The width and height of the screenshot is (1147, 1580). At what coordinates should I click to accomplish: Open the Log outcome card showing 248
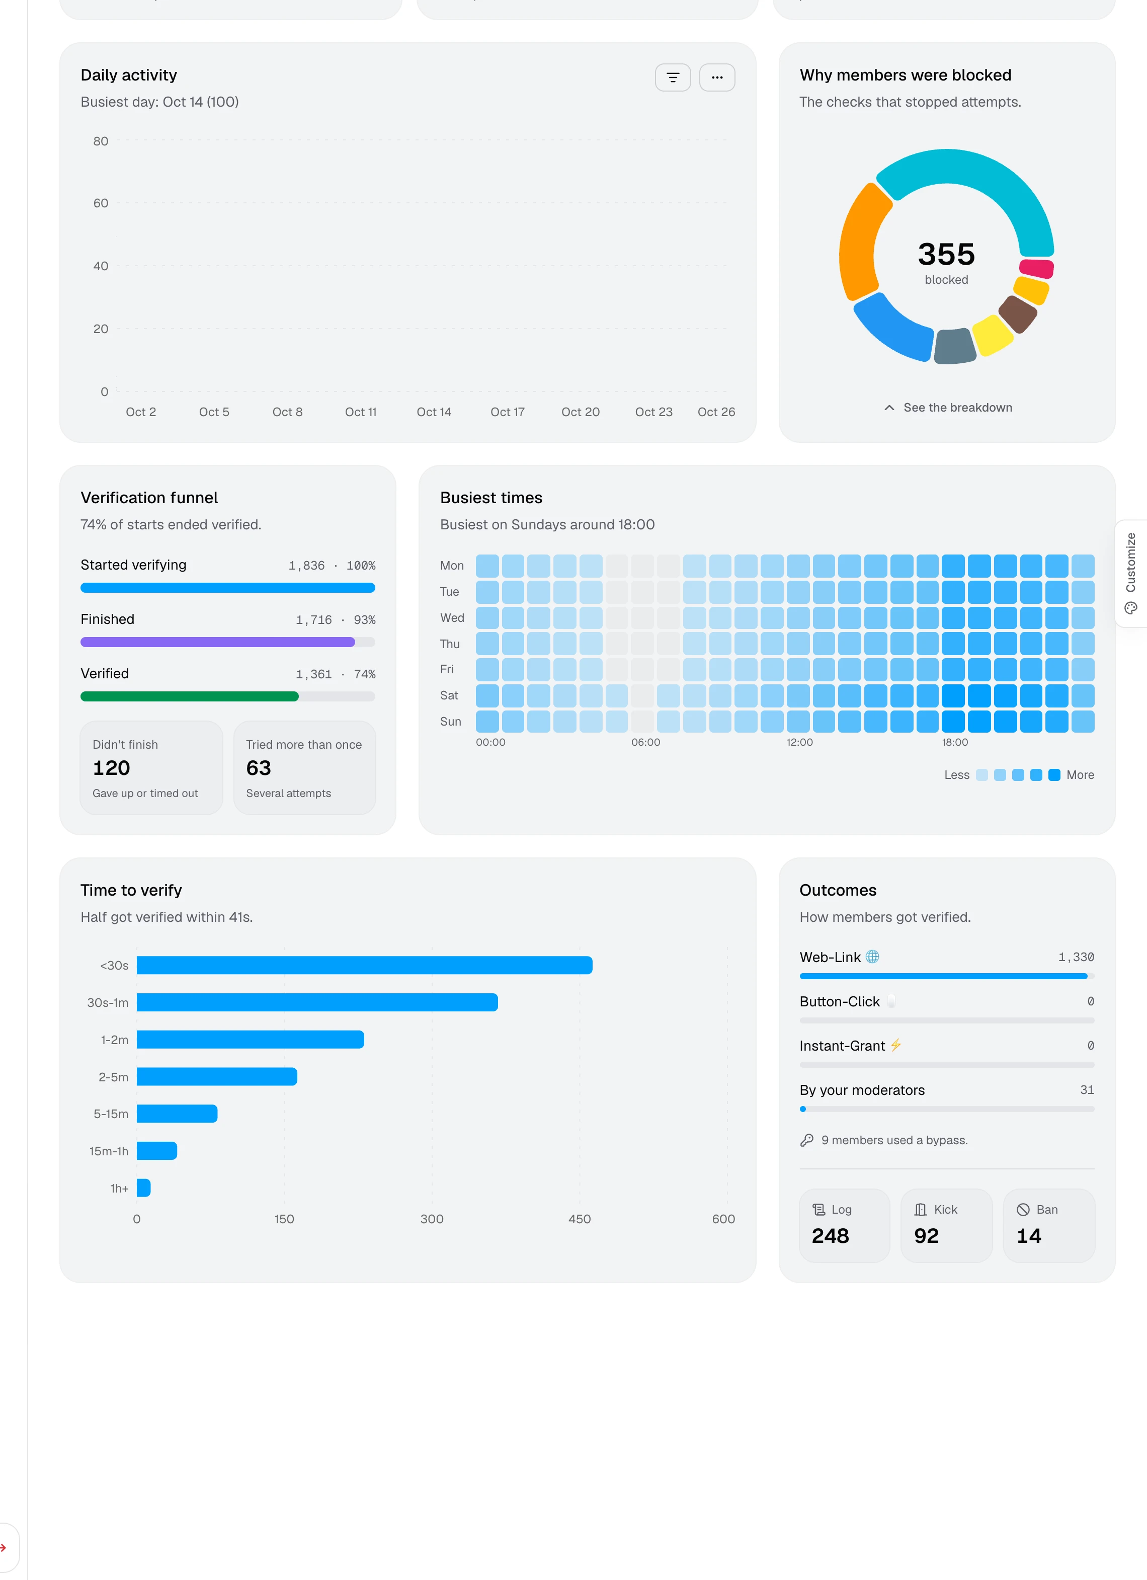[x=844, y=1225]
